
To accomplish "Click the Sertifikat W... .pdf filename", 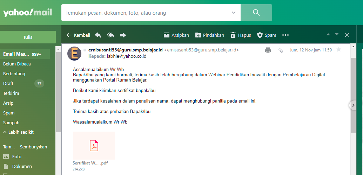I will point(90,163).
